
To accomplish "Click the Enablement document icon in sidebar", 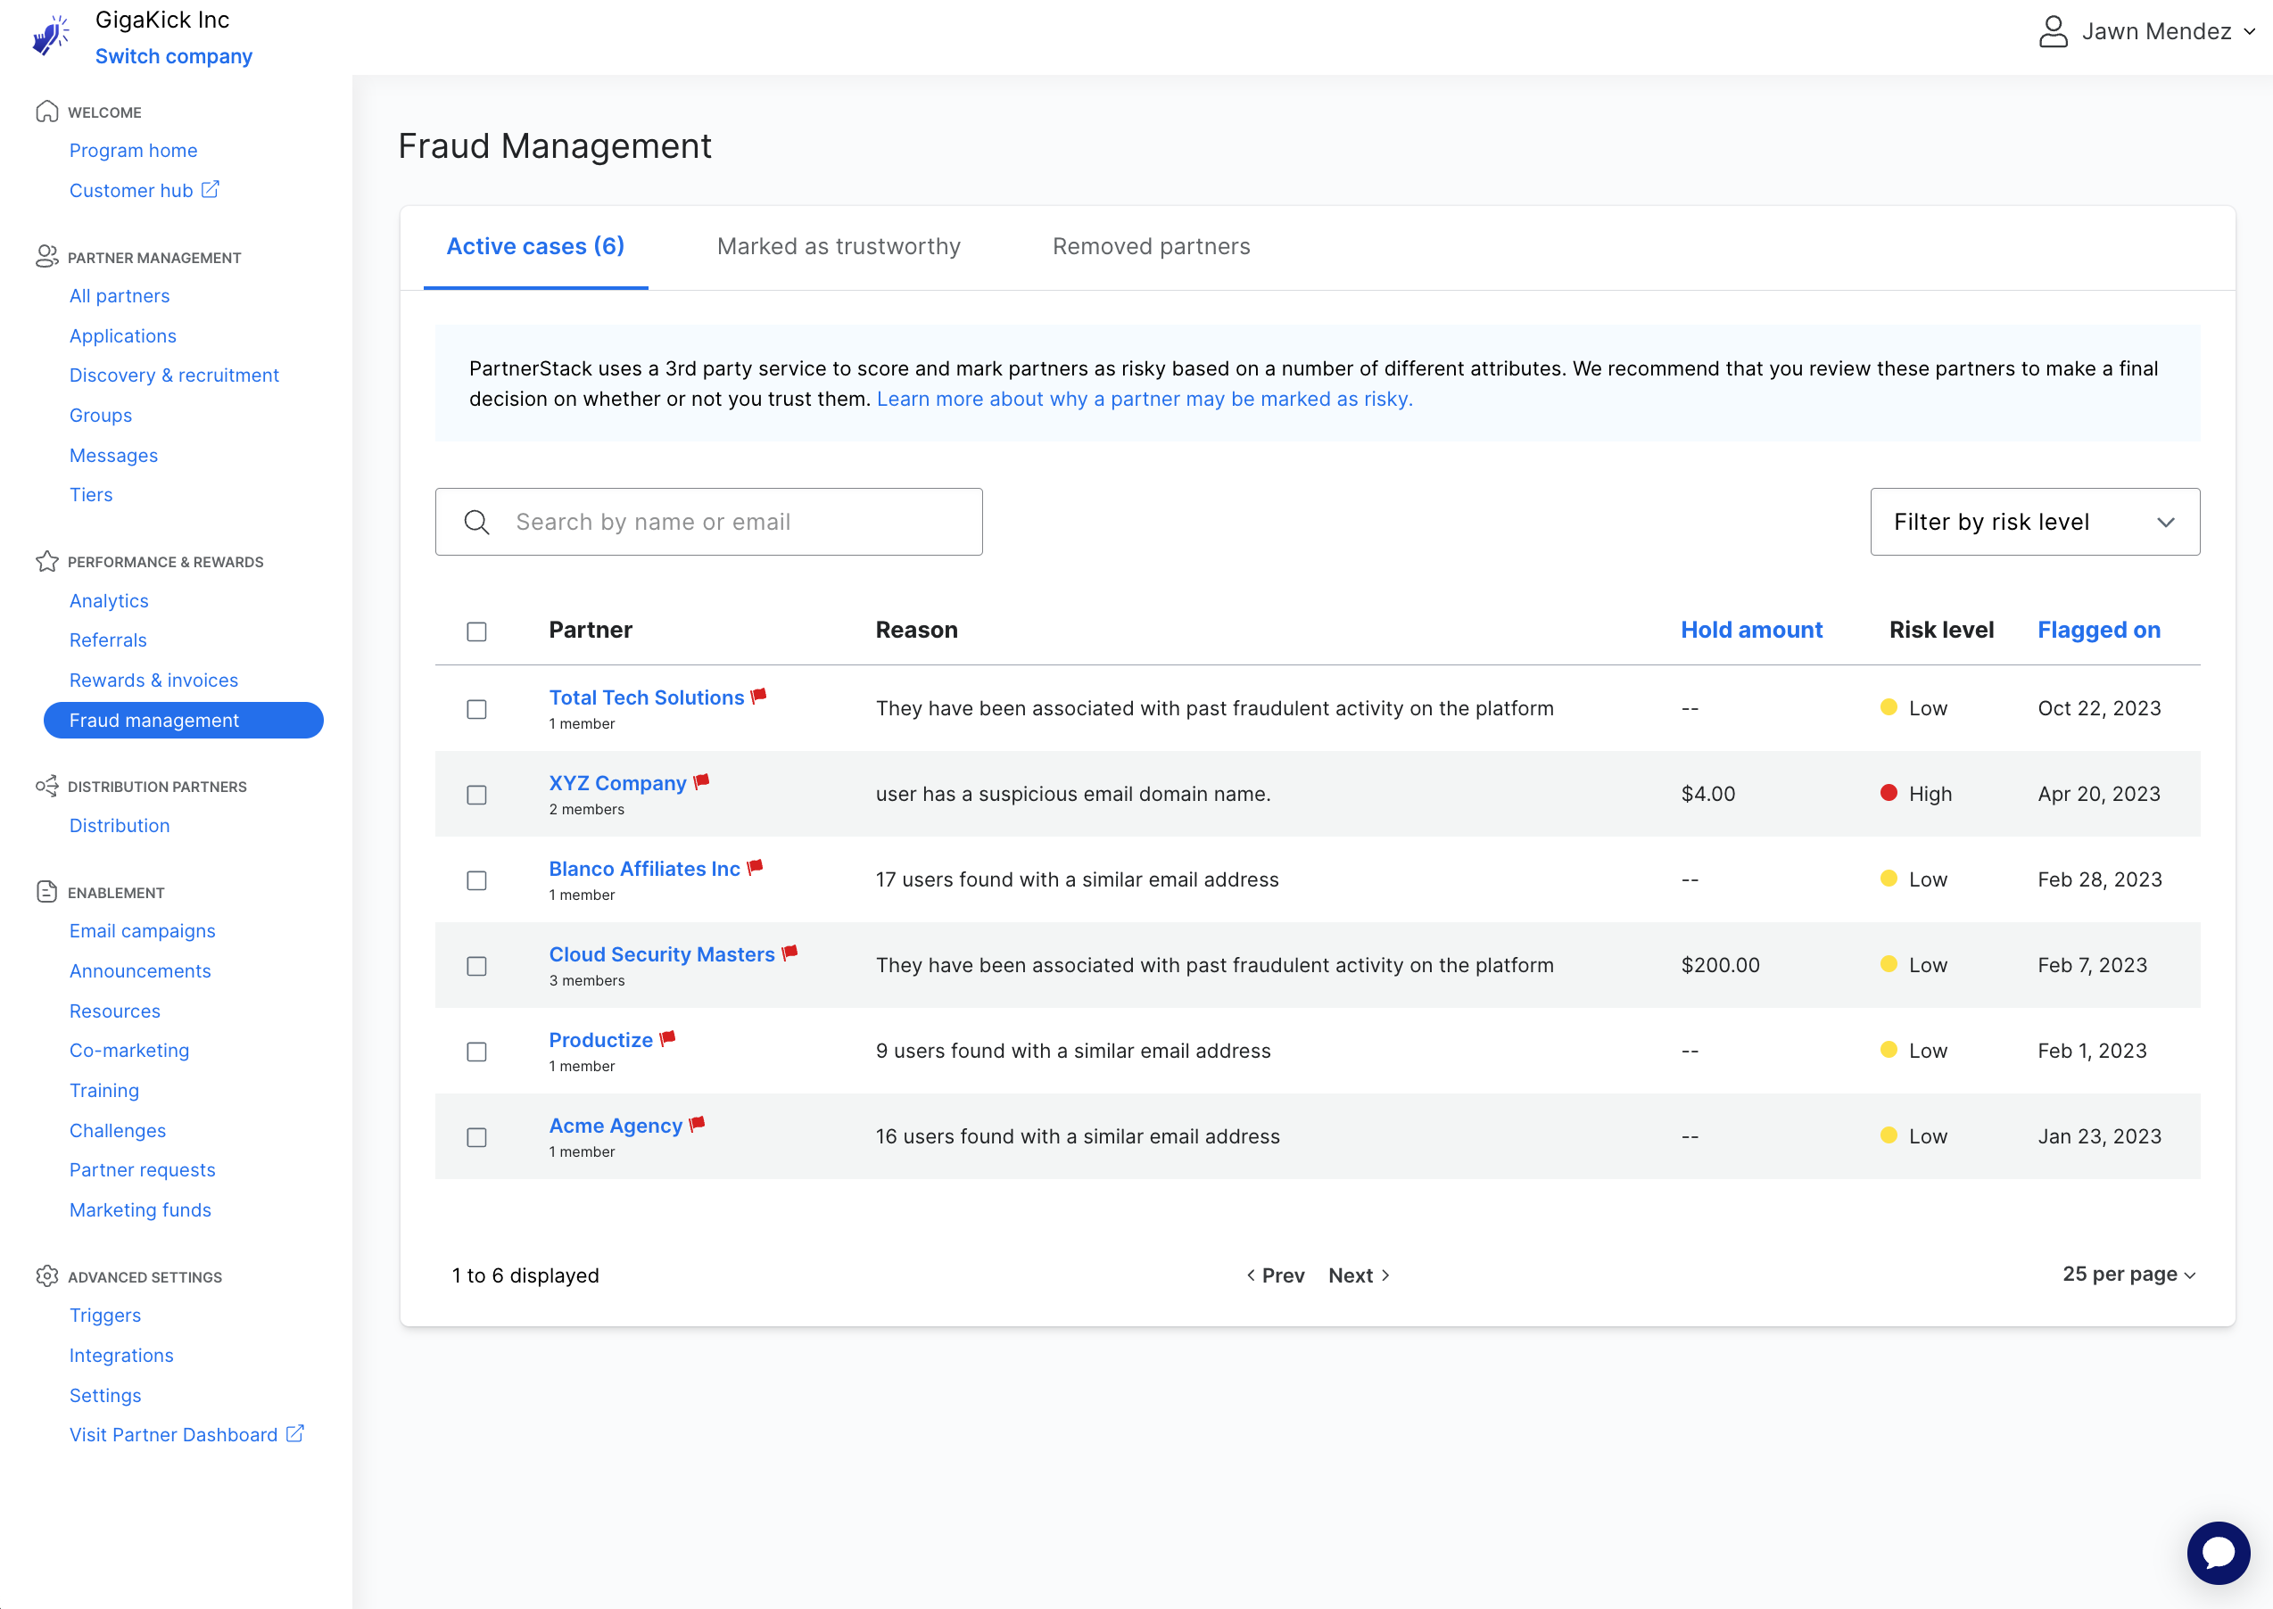I will (x=47, y=891).
